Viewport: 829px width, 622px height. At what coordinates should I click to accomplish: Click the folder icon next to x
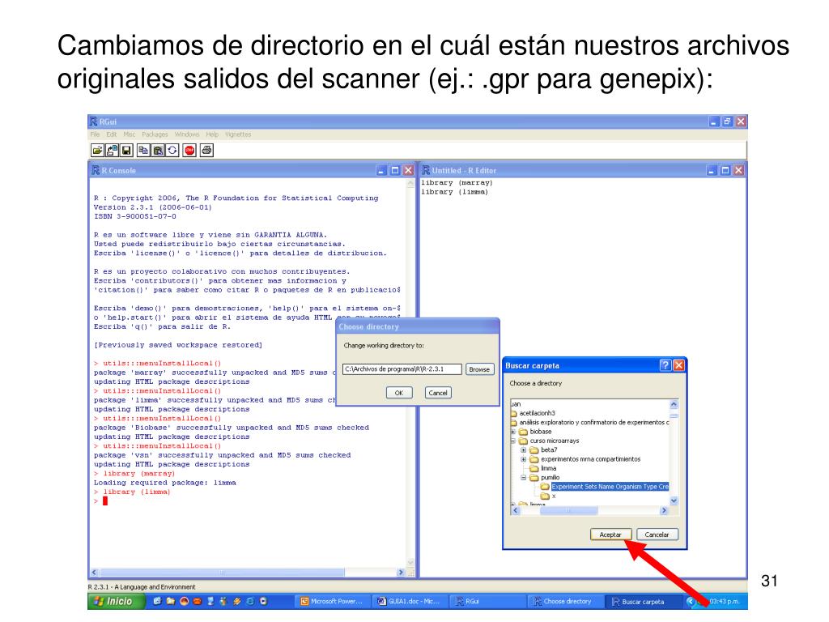(x=545, y=496)
